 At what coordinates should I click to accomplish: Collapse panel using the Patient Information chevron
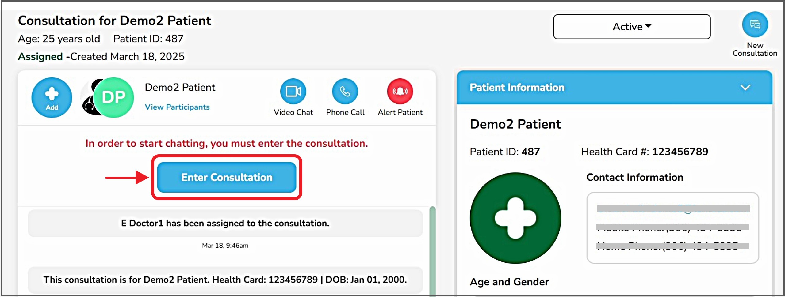(745, 88)
